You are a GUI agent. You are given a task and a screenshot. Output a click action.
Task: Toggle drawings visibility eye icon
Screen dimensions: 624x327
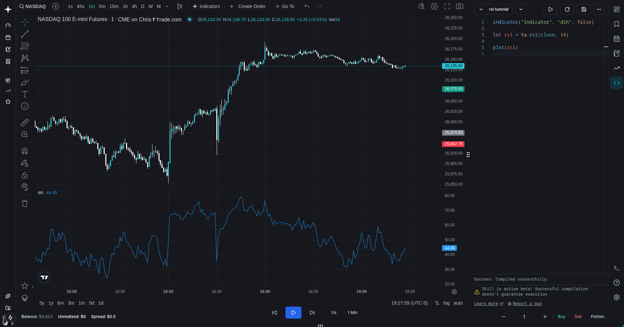click(x=25, y=186)
